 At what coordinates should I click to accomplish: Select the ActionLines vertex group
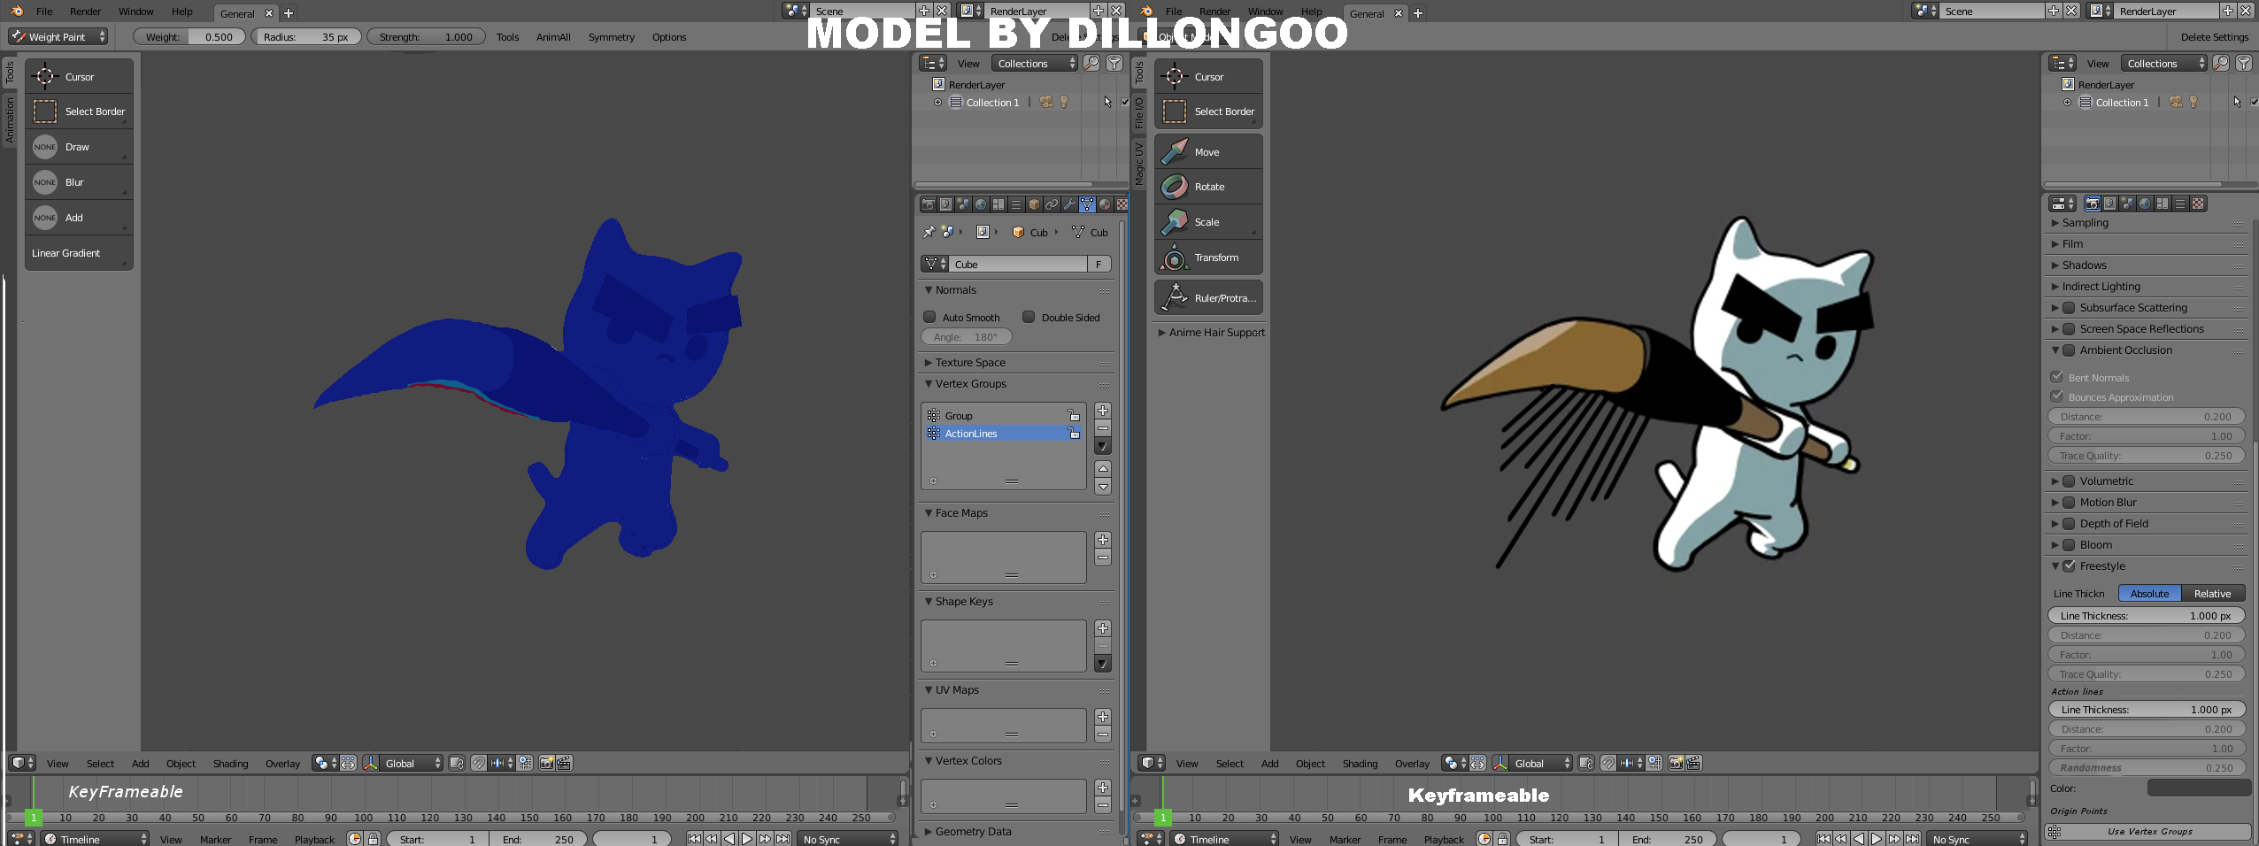(x=1004, y=434)
